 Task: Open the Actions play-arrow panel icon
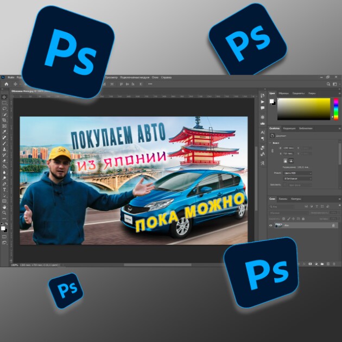[263, 102]
